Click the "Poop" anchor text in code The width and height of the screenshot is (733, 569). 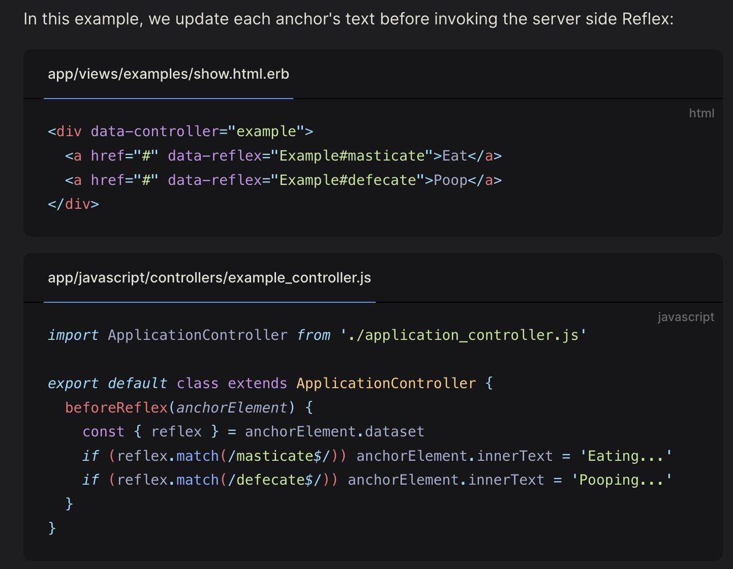click(451, 180)
